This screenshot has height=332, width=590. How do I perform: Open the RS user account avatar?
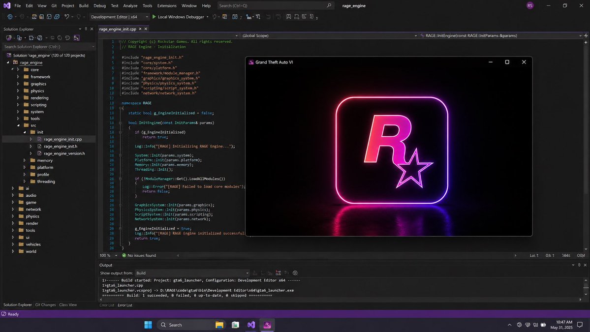click(530, 5)
